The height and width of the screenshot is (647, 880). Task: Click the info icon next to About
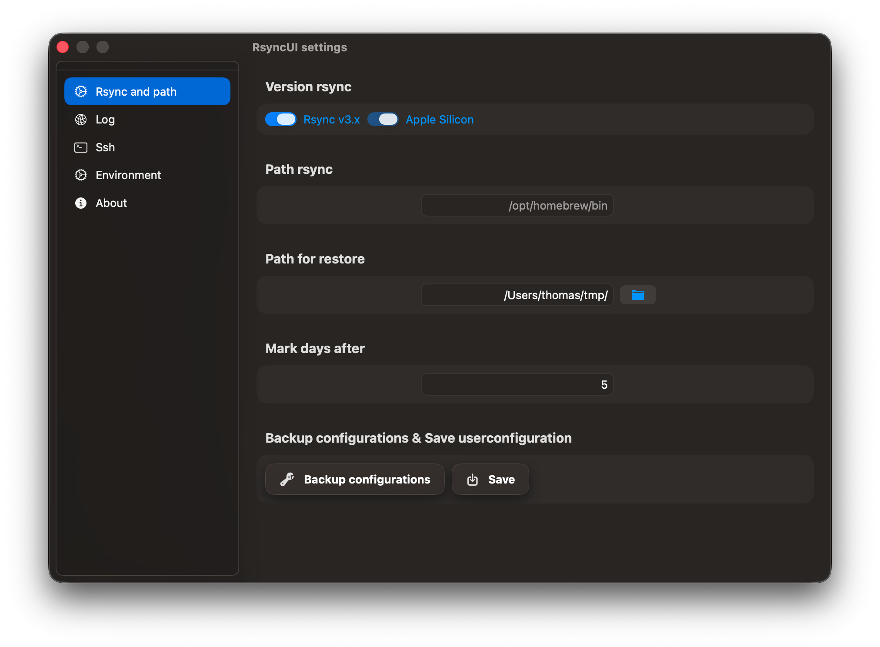click(81, 203)
